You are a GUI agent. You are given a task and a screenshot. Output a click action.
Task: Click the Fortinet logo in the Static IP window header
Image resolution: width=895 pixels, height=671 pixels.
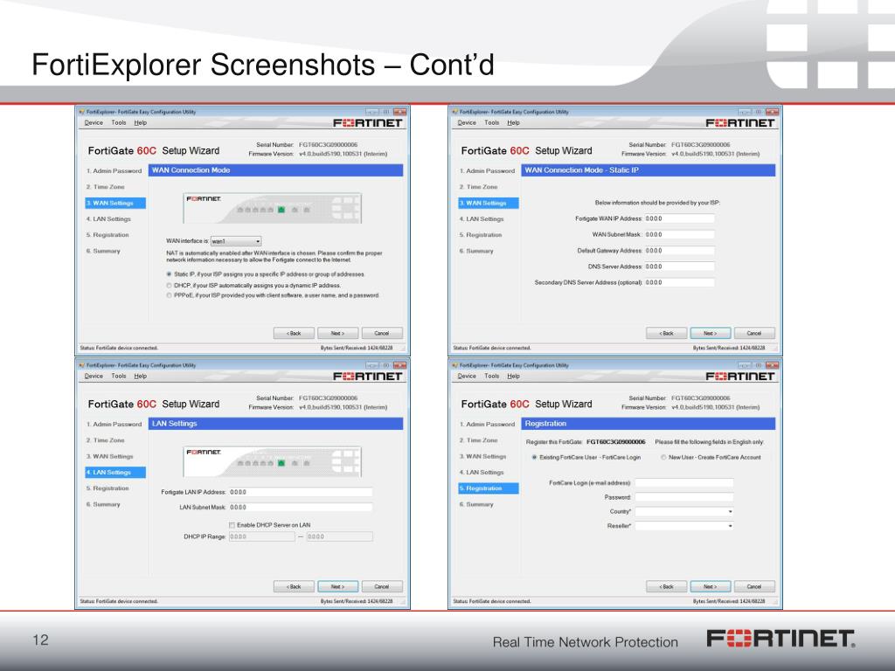click(740, 123)
